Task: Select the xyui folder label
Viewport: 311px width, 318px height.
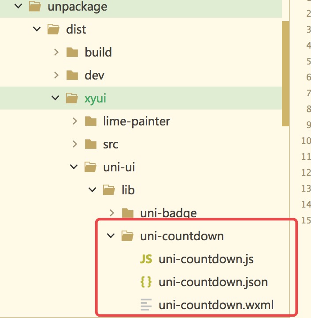Action: coord(96,98)
